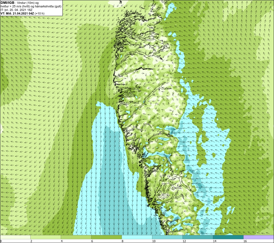Click the 4–6 m/s green legend swatch
The height and width of the screenshot is (243, 274).
(x=76, y=237)
